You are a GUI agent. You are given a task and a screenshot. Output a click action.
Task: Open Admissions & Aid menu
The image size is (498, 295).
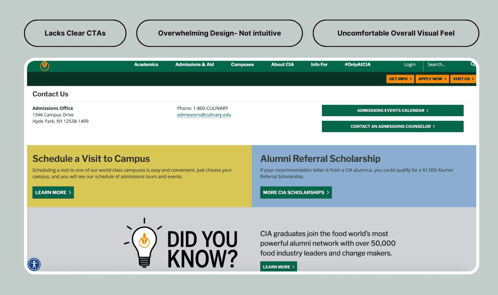click(x=195, y=65)
